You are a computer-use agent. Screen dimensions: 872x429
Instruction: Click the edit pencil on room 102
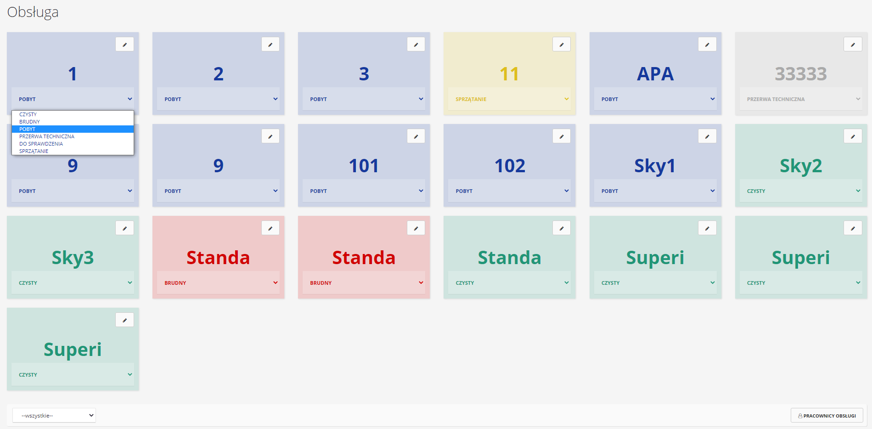point(561,136)
